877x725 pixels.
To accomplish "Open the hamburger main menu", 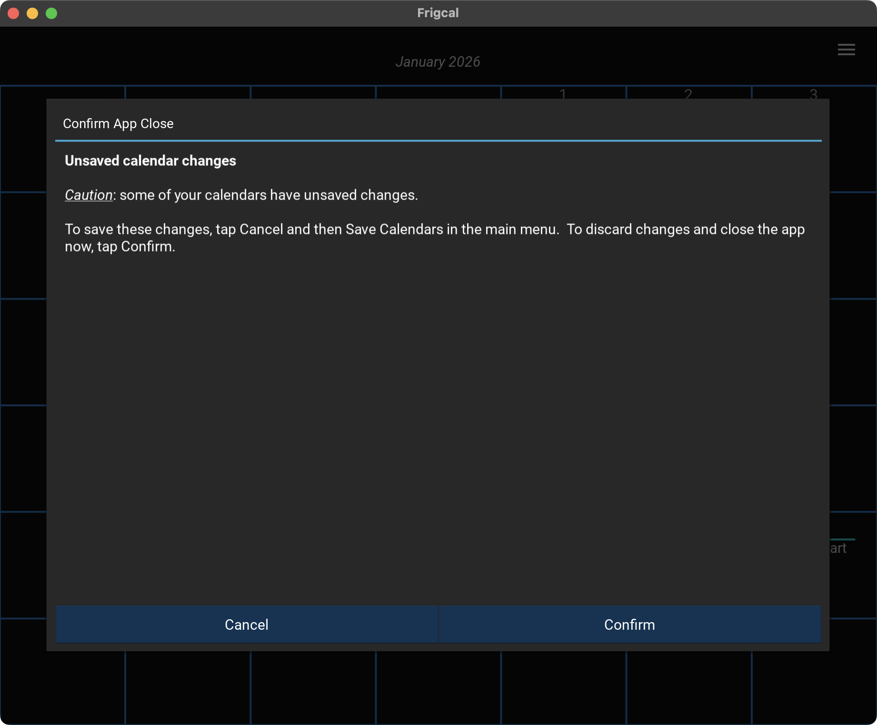I will click(846, 50).
